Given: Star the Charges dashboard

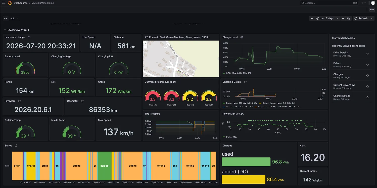Looking at the screenshot, I should 367,76.
